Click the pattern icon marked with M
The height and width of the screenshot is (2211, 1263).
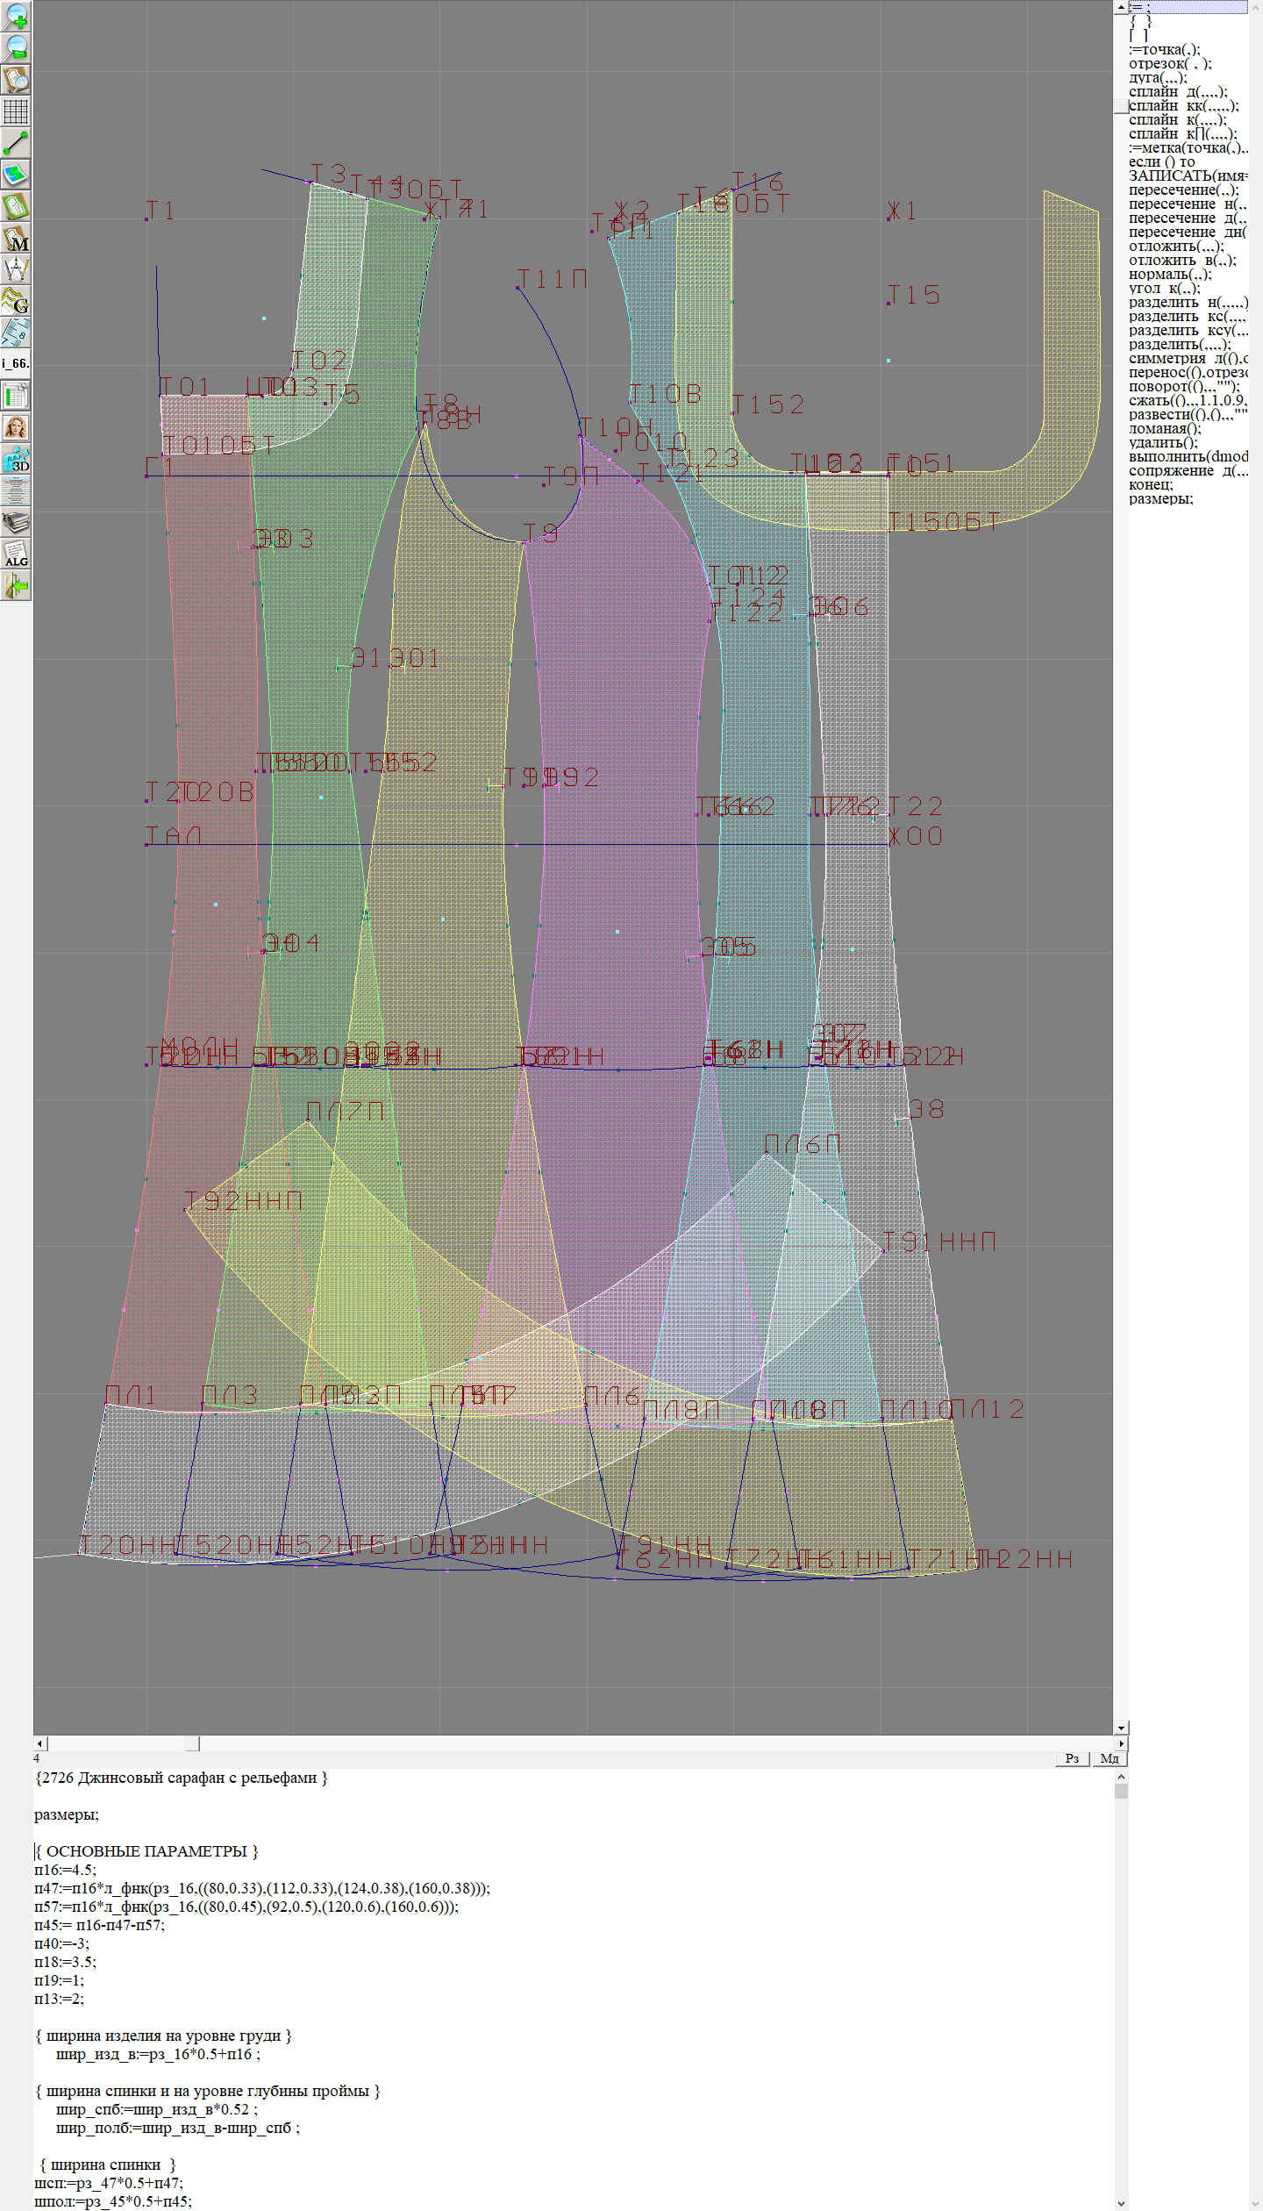click(16, 239)
